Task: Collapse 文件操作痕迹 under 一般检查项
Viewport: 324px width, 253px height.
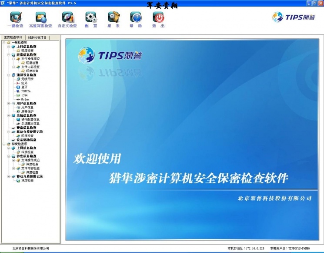Action: [x=13, y=59]
